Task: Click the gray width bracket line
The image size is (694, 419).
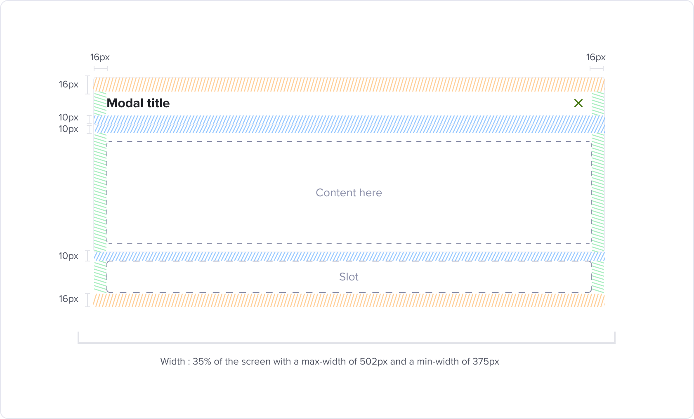Action: 347,342
